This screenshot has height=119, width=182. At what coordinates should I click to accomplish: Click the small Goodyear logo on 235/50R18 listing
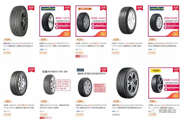81,70
